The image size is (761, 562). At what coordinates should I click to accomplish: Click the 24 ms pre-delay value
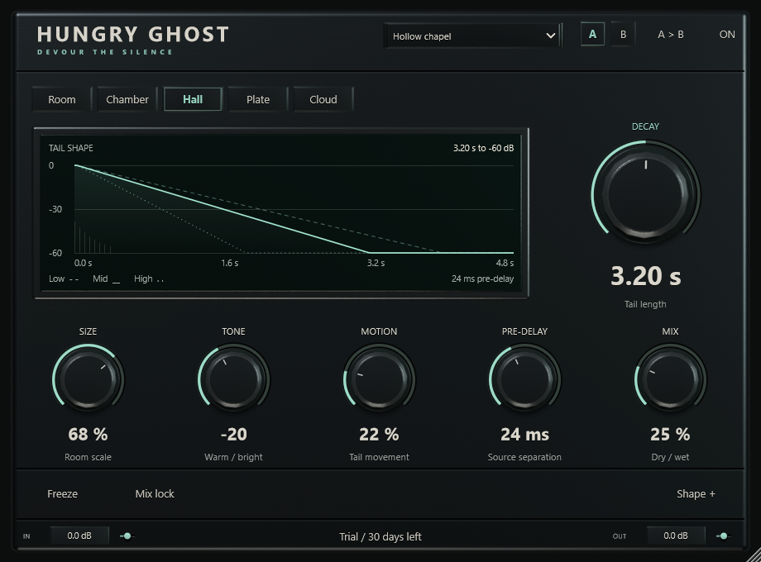tap(524, 434)
